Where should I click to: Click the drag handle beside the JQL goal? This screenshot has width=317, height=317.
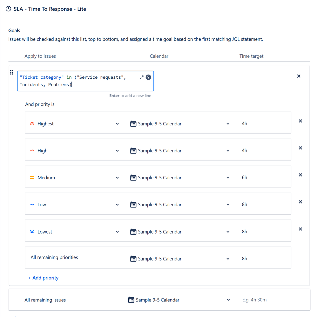[12, 72]
